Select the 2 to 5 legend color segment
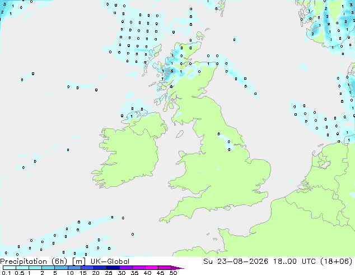The height and width of the screenshot is (275, 355). click(48, 268)
